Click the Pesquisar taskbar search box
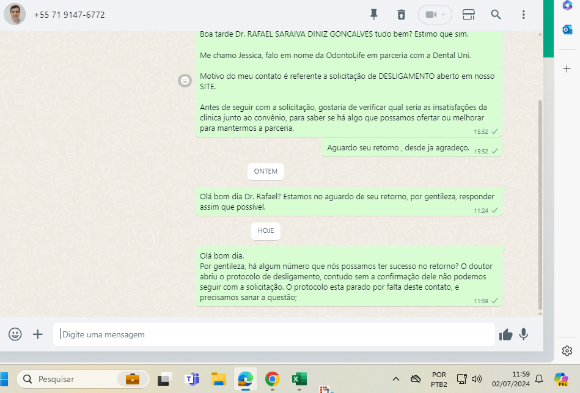 (83, 379)
